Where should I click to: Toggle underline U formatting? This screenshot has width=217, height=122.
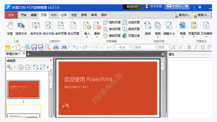click(202, 47)
